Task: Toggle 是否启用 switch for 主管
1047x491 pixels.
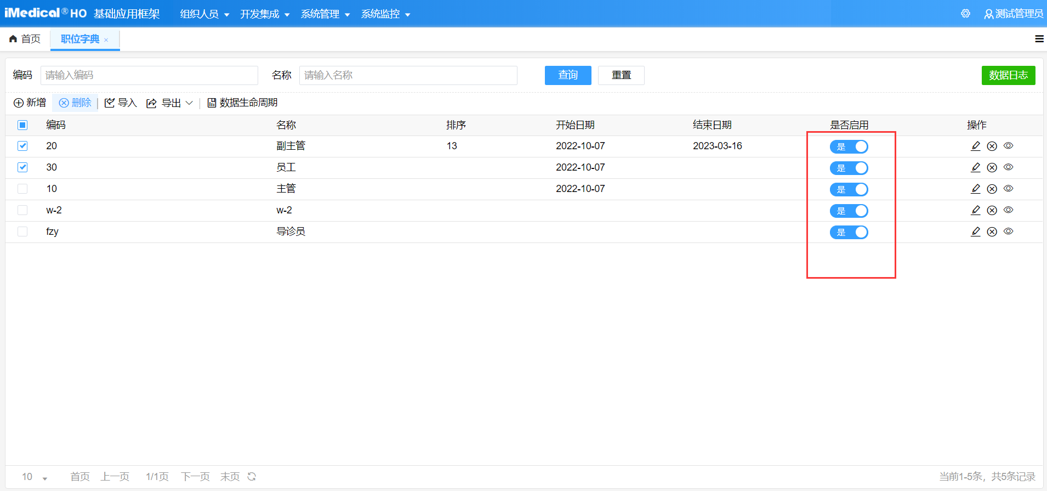Action: point(849,189)
